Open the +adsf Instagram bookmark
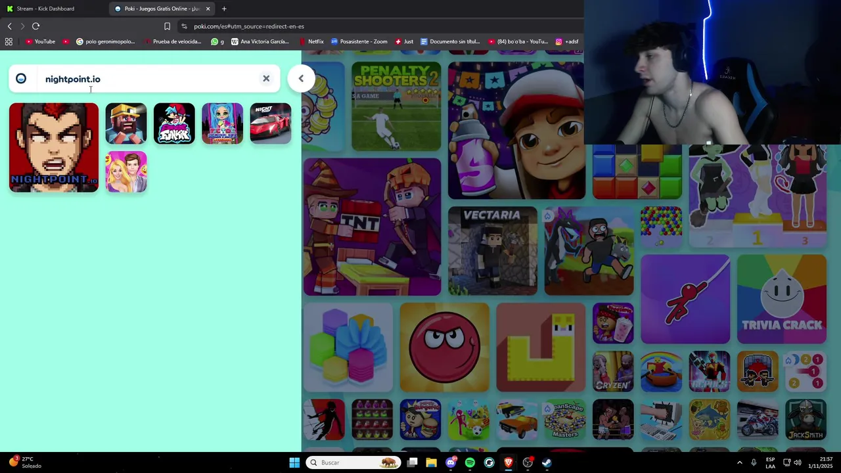The image size is (841, 473). coord(567,41)
